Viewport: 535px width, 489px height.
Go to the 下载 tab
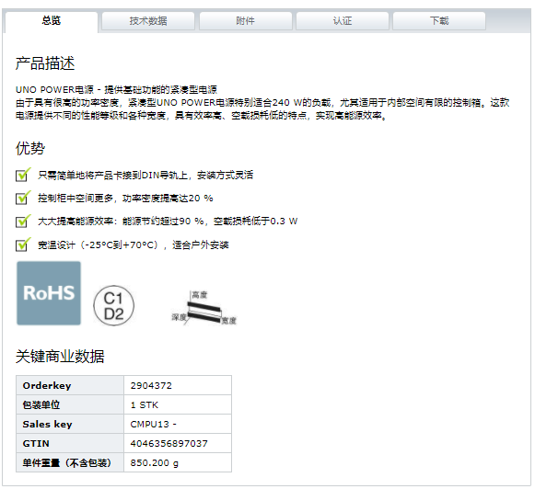point(439,21)
